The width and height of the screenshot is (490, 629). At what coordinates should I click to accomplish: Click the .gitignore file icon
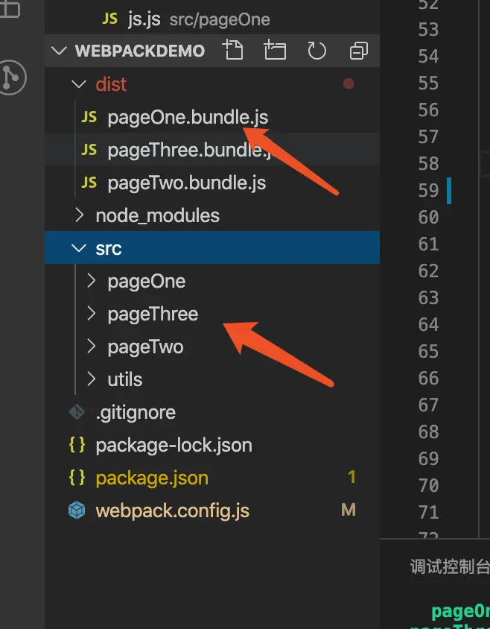tap(76, 412)
